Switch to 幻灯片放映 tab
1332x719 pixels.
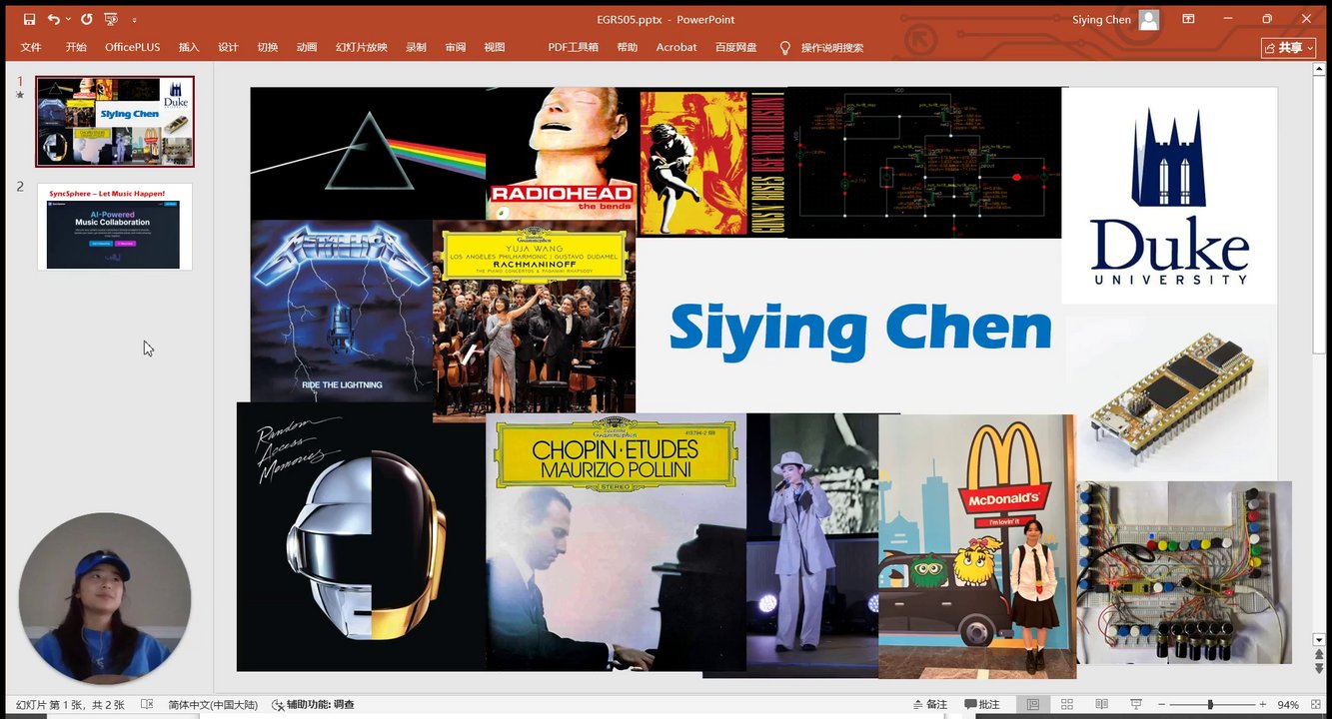(x=362, y=47)
